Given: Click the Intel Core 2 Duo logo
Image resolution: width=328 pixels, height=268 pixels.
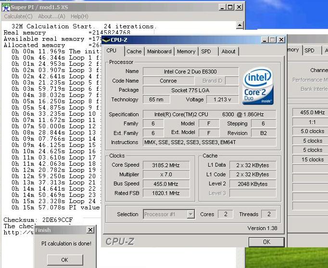Looking at the screenshot, I should point(258,85).
